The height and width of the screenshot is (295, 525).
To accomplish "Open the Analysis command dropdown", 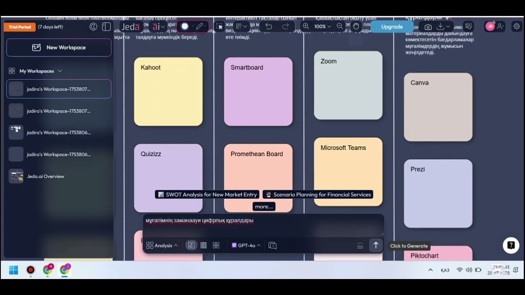I will [x=162, y=245].
